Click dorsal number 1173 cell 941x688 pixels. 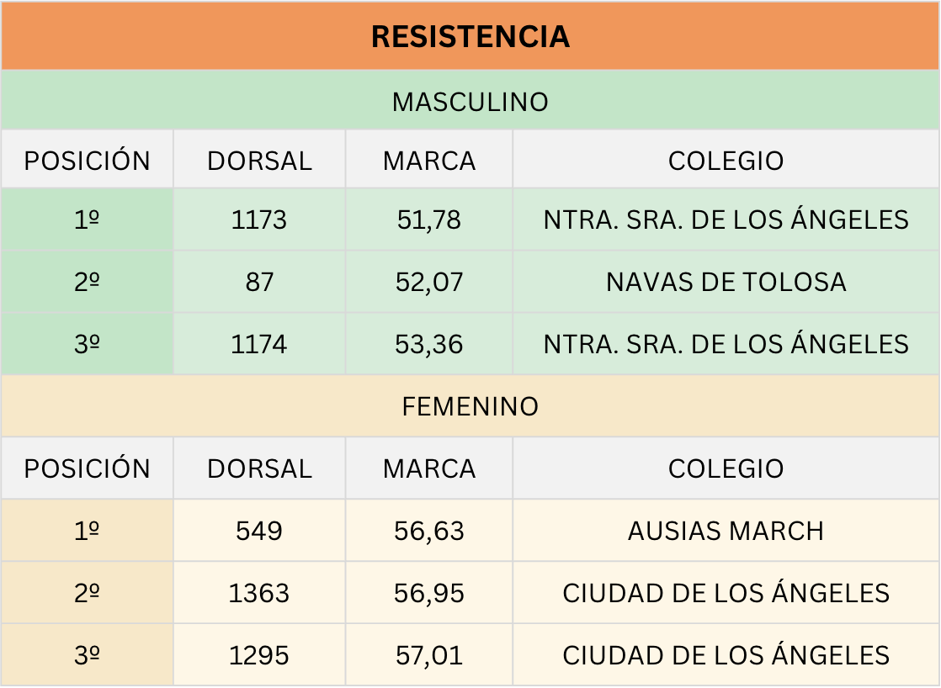coord(259,220)
